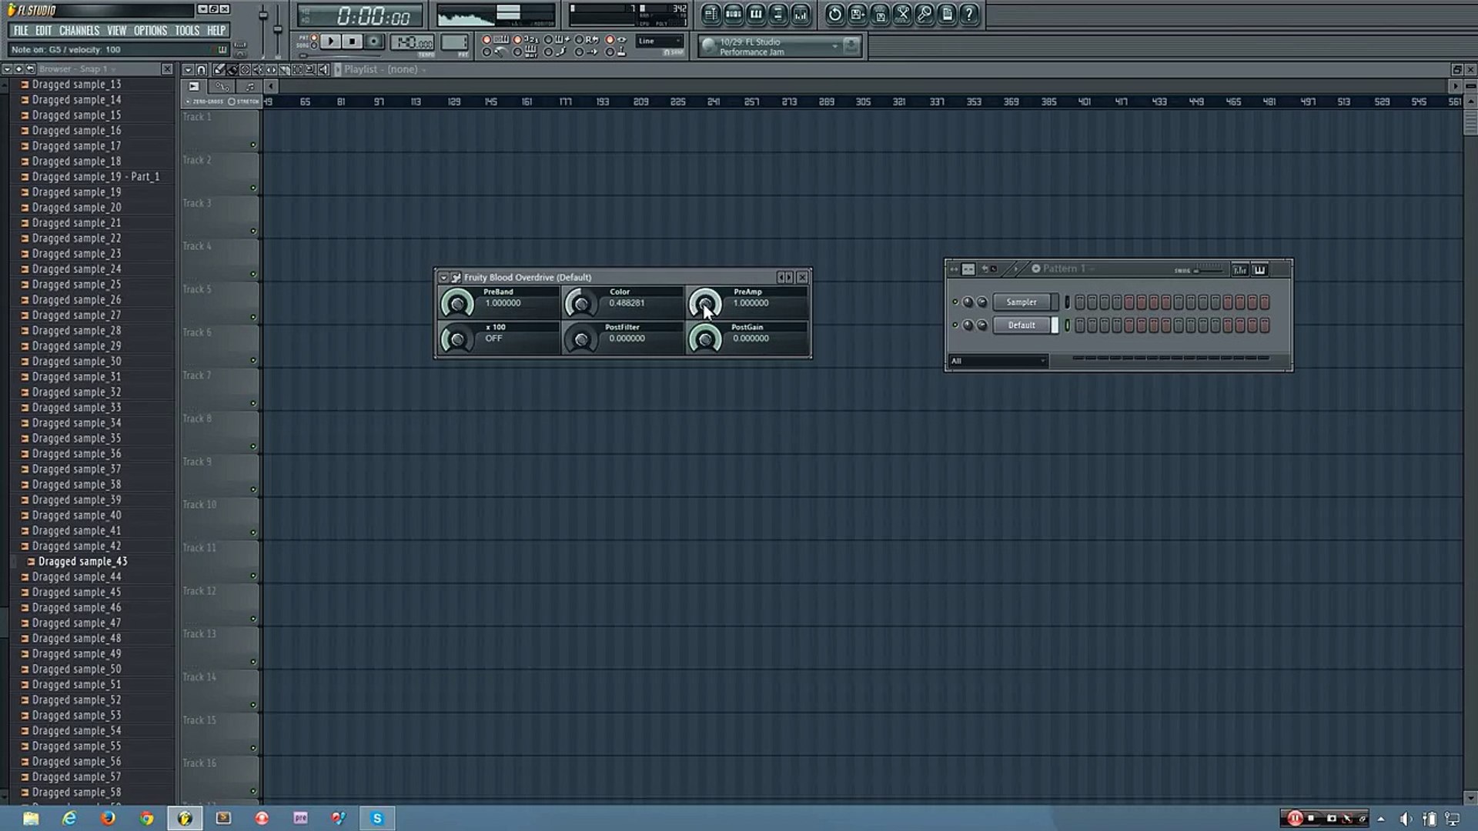Open the Line snap dropdown
The image size is (1478, 831).
click(x=660, y=41)
